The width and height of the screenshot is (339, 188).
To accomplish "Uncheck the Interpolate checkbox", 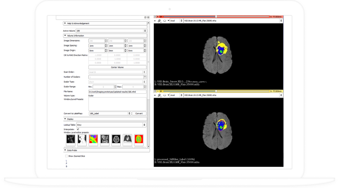I will click(x=78, y=129).
